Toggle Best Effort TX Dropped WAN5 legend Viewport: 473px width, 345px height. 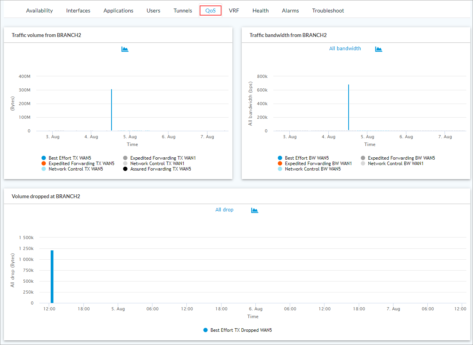coord(241,330)
